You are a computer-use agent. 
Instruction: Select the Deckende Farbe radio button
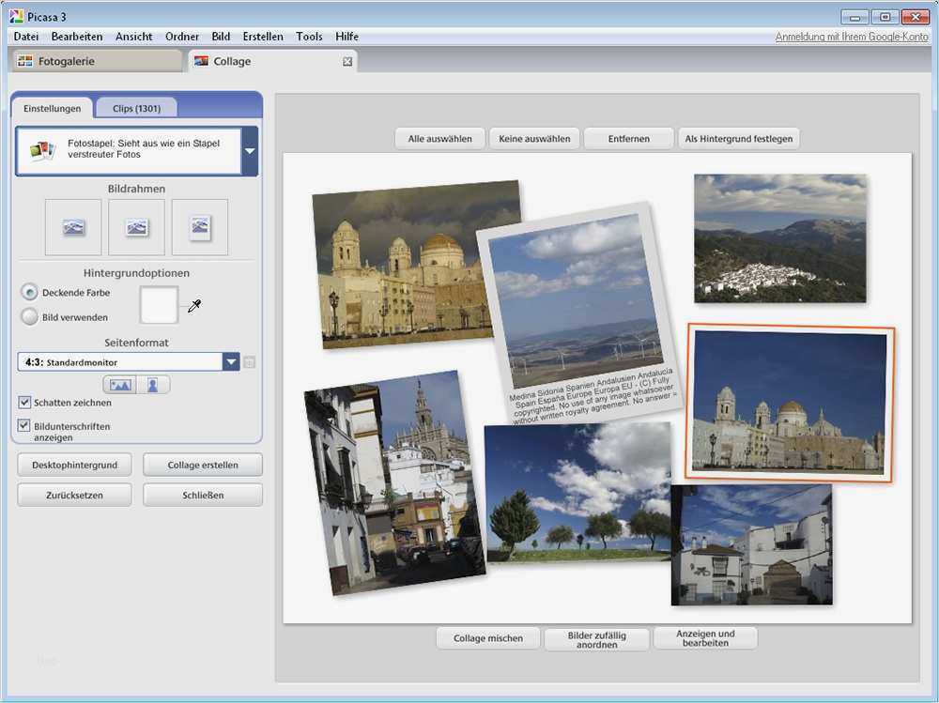pos(30,293)
